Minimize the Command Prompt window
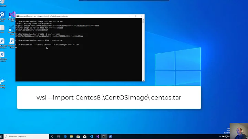Viewport: 248px width, 139px height. click(x=130, y=16)
